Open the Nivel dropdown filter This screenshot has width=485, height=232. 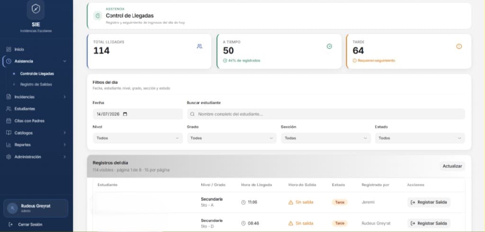[138, 138]
